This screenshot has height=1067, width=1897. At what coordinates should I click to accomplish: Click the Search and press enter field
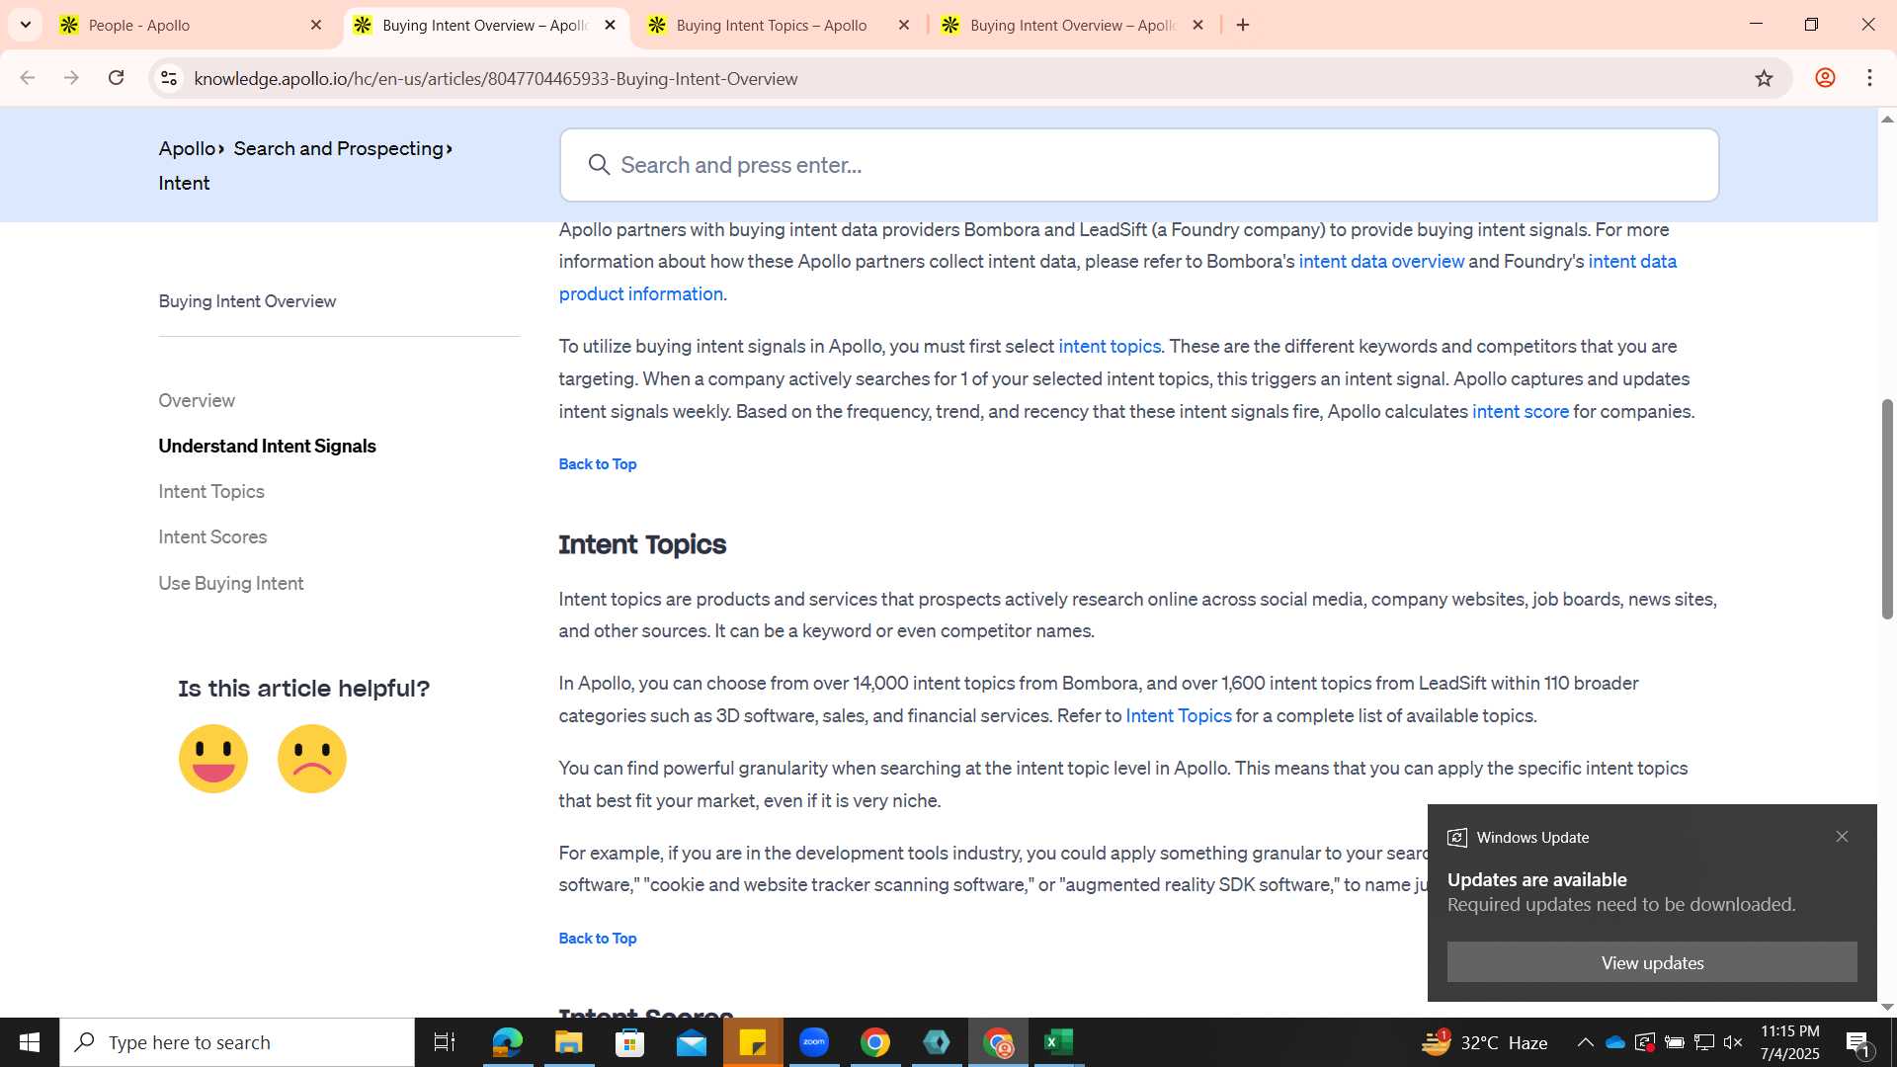1139,165
